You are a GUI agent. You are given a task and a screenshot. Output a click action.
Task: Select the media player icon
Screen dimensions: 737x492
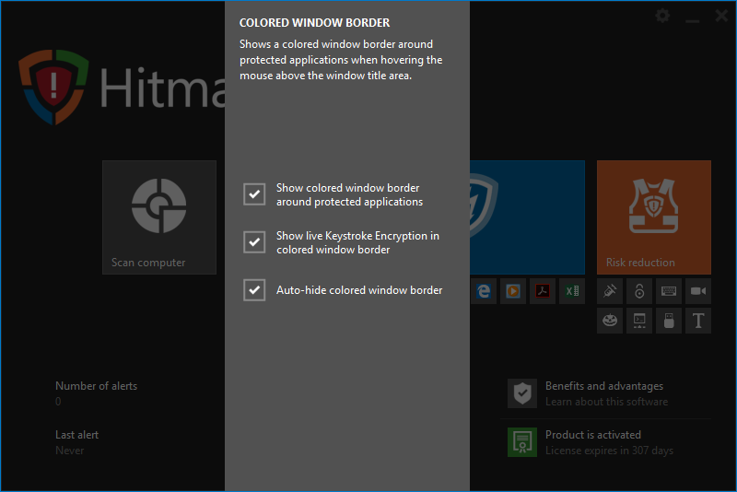click(513, 291)
